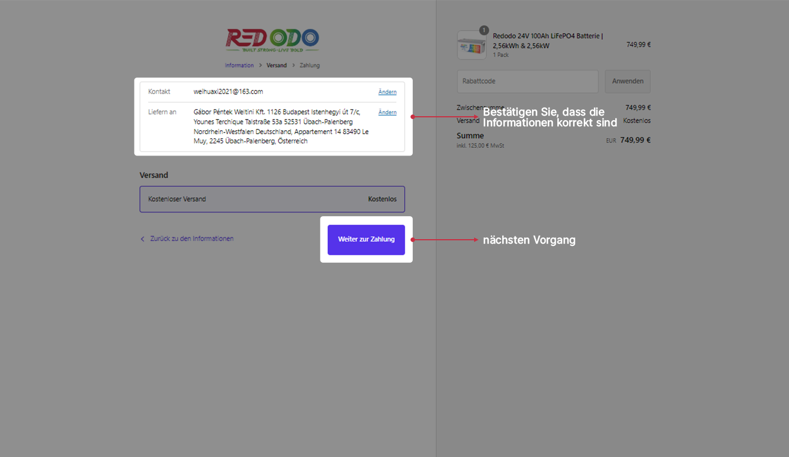Click the quantity badge on product thumbnail
The height and width of the screenshot is (457, 789).
click(x=484, y=30)
